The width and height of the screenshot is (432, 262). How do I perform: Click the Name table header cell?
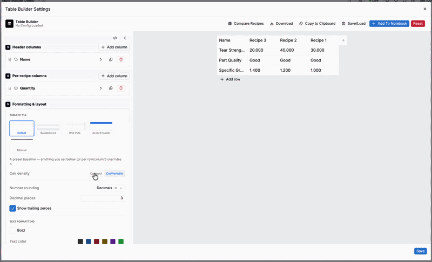[232, 40]
